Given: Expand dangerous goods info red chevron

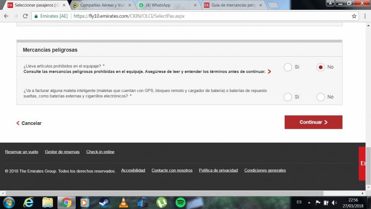Looking at the screenshot, I should pos(269,72).
